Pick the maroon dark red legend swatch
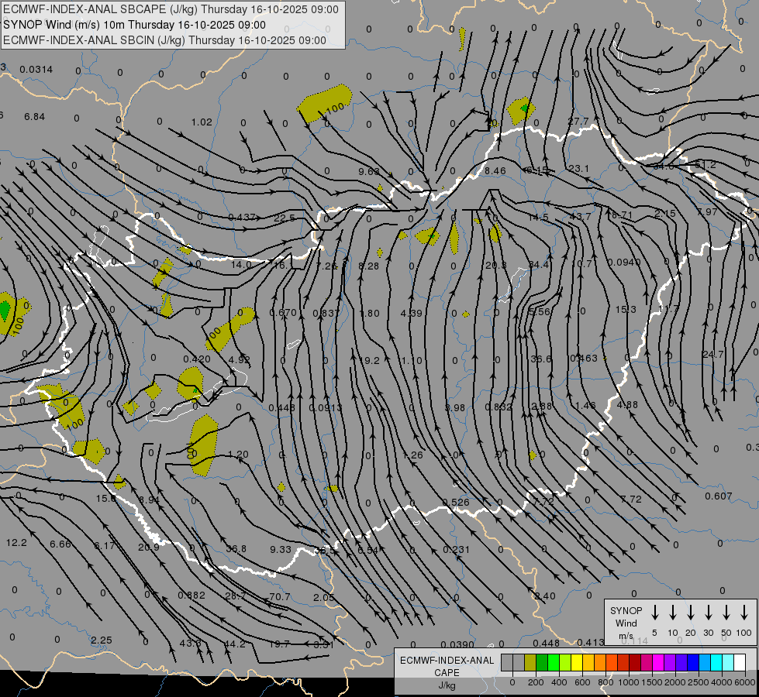Image resolution: width=759 pixels, height=697 pixels. click(x=635, y=663)
